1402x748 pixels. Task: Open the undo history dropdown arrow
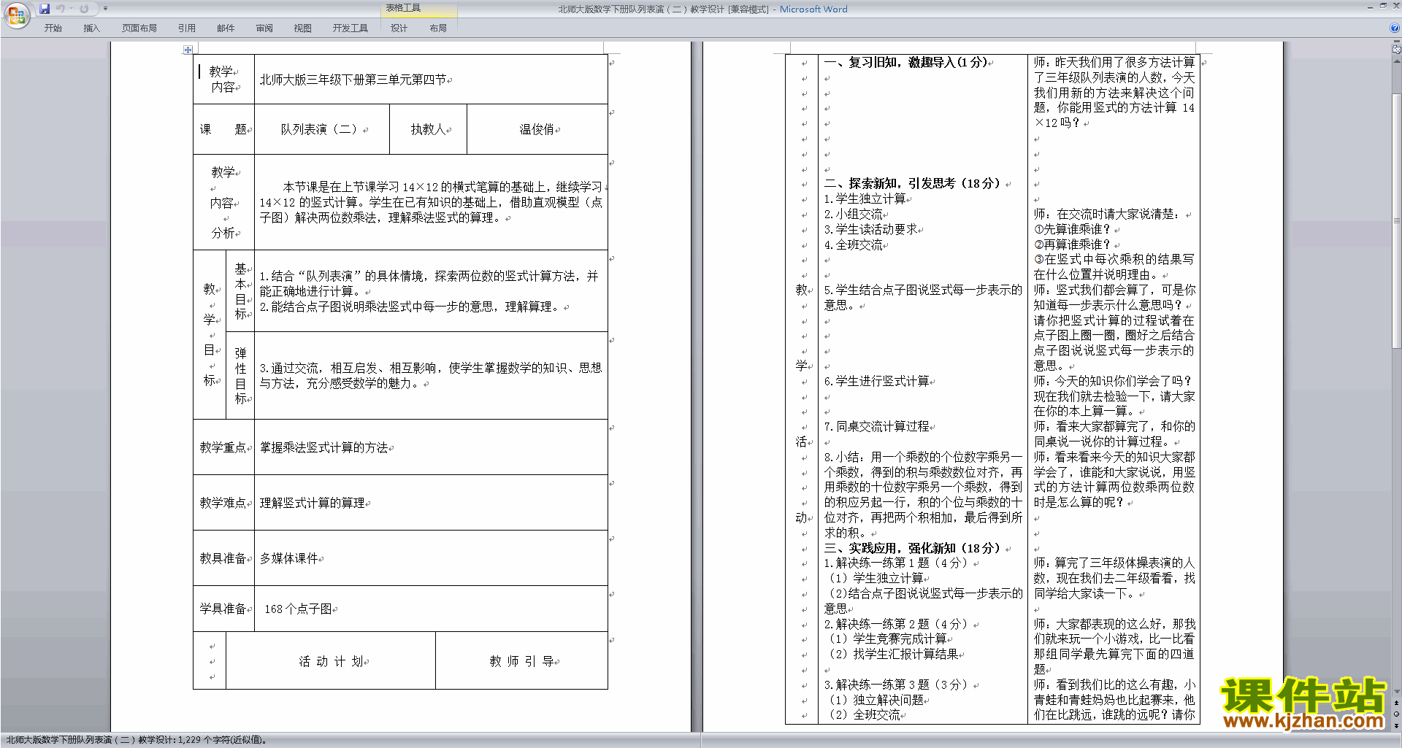72,9
